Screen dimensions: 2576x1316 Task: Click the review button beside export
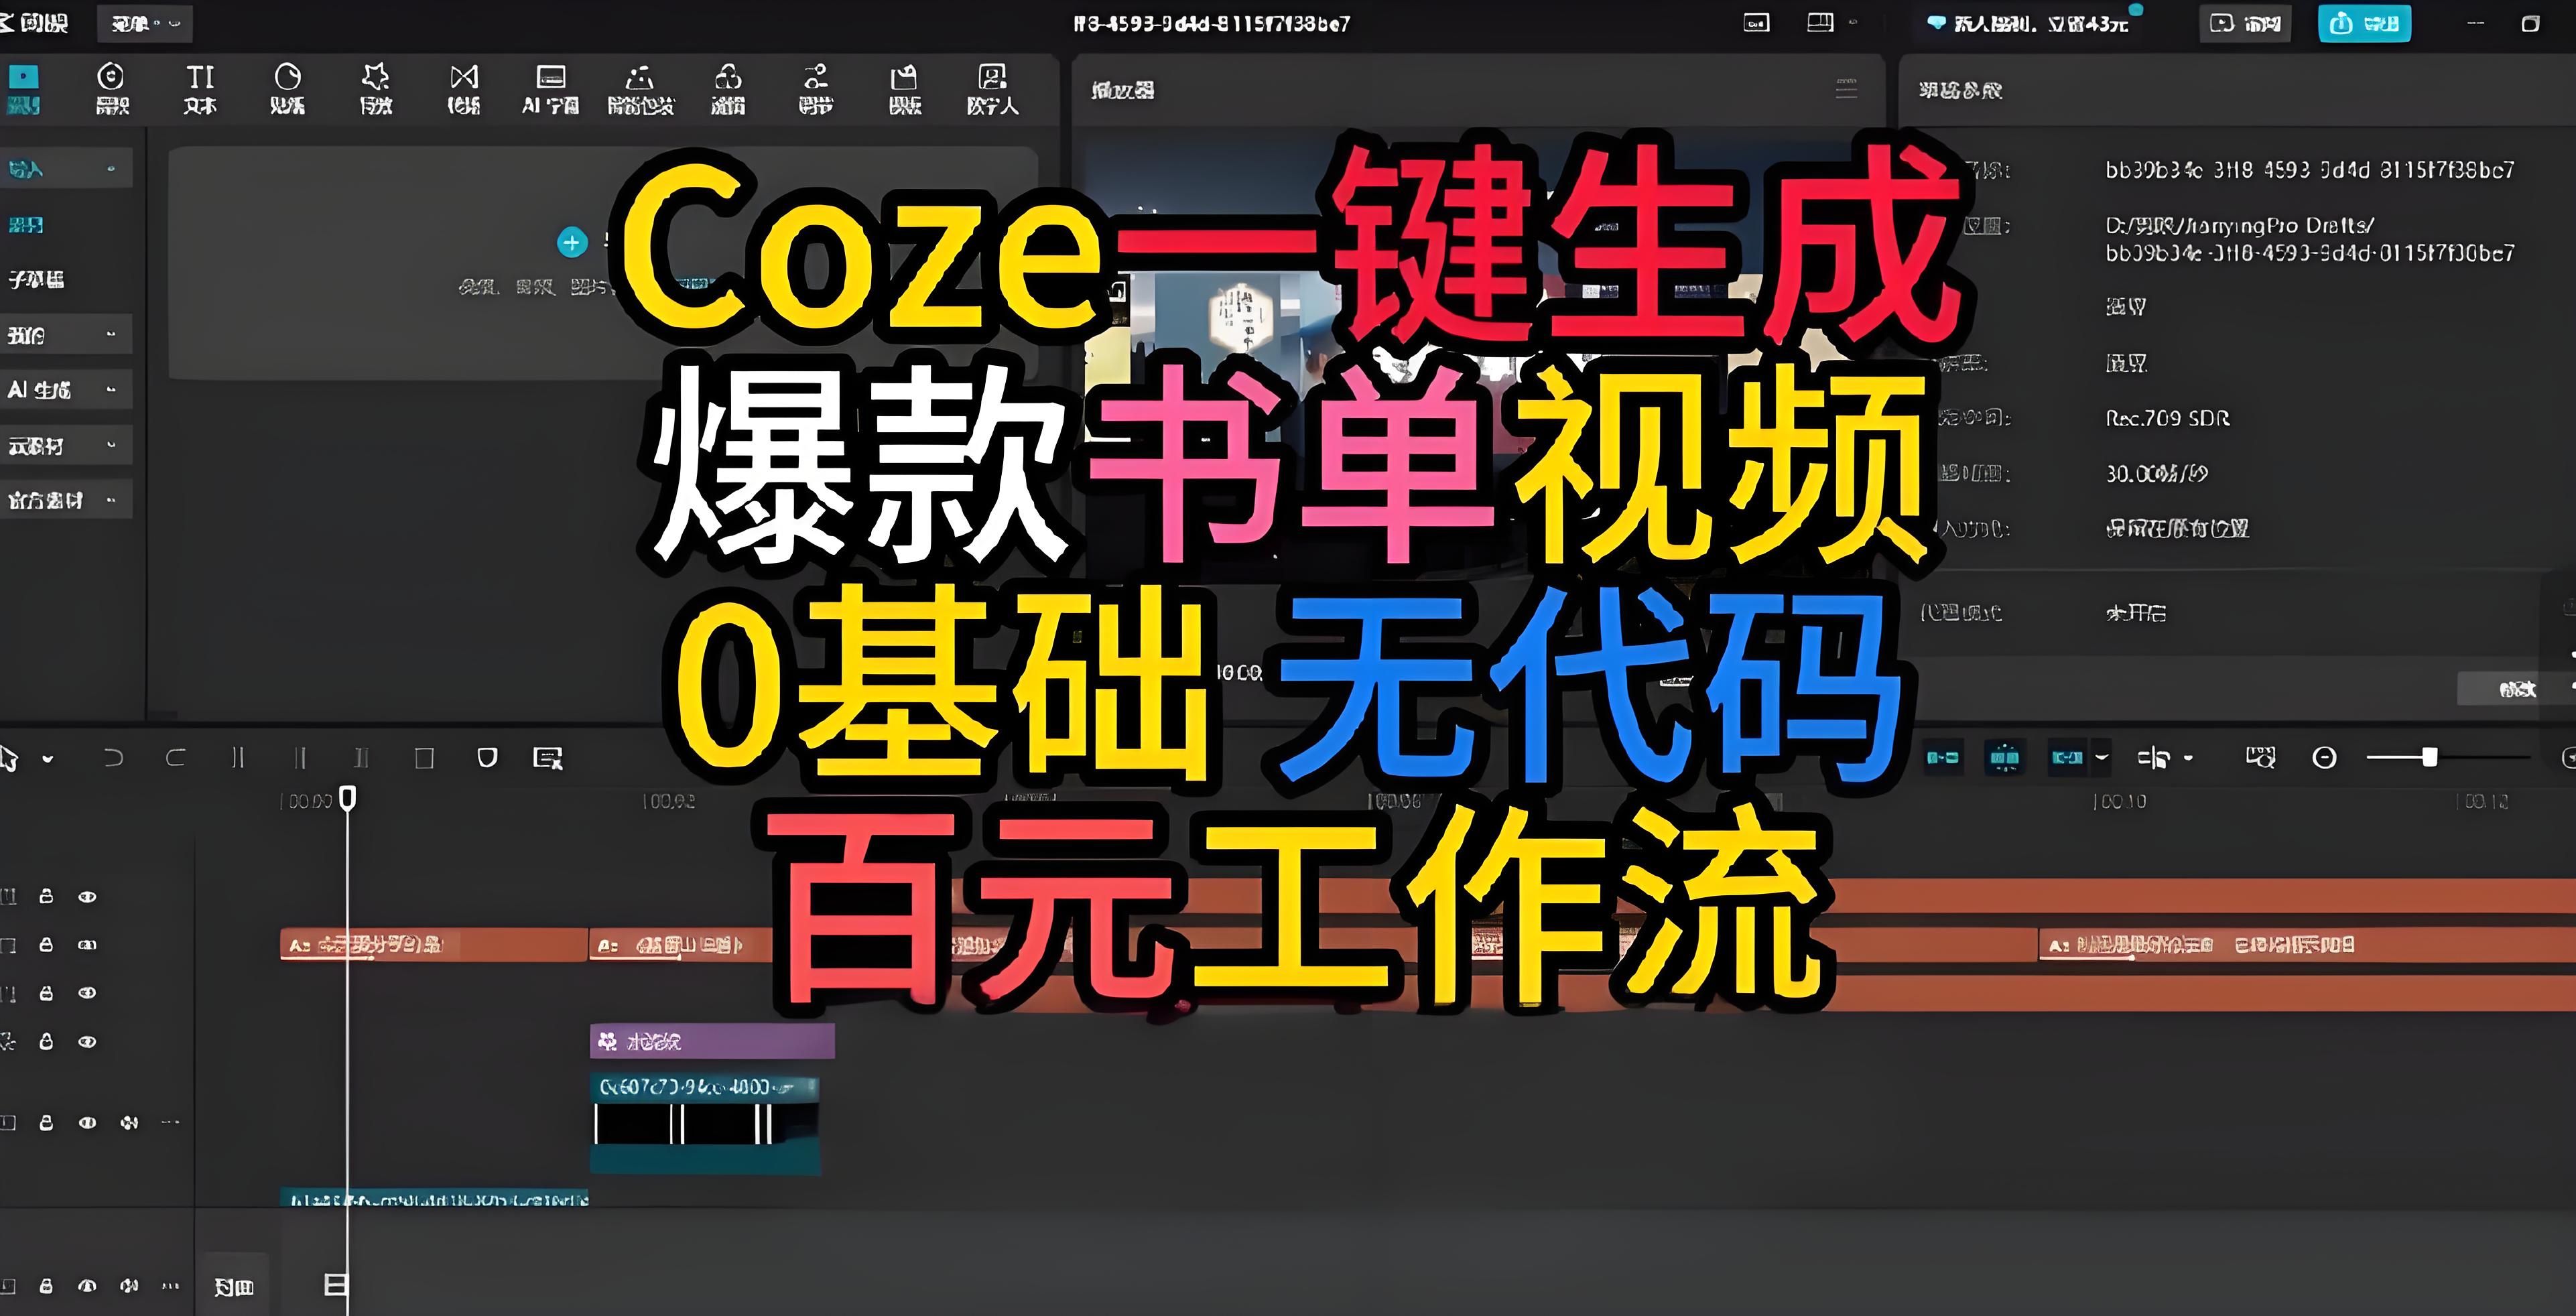pos(2245,23)
